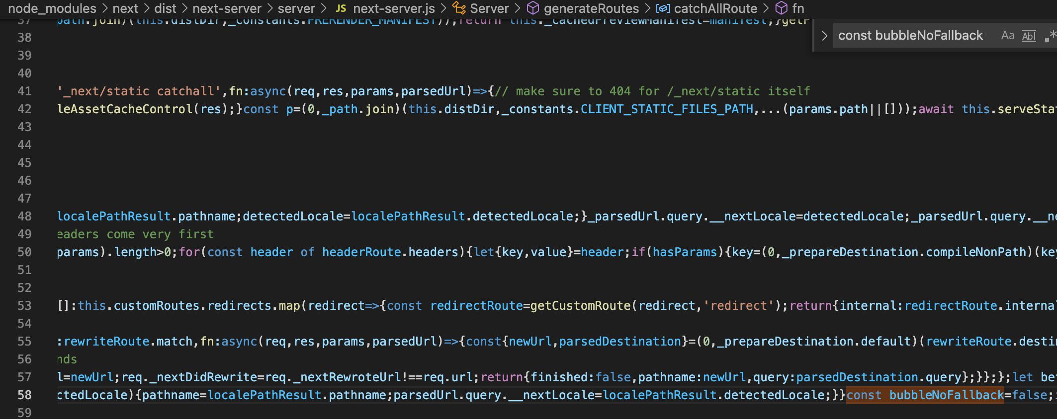Click highlighted const bubbleNoFallback match
The image size is (1057, 419).
tap(925, 395)
